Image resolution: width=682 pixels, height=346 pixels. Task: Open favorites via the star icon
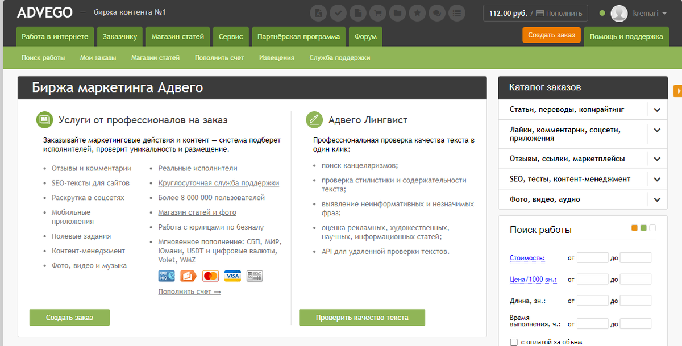418,12
